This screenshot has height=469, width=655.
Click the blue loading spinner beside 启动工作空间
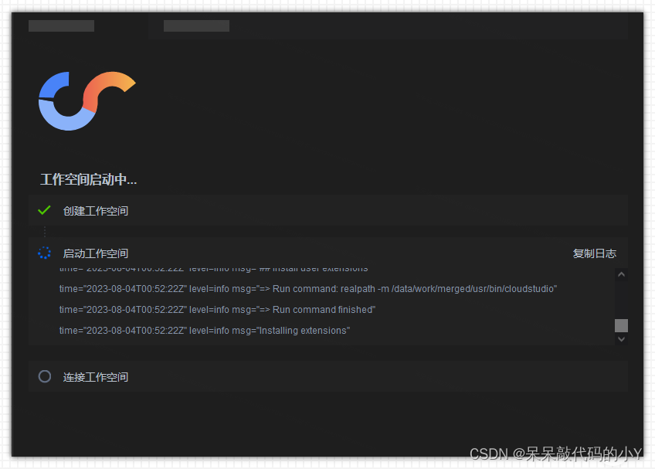click(44, 253)
